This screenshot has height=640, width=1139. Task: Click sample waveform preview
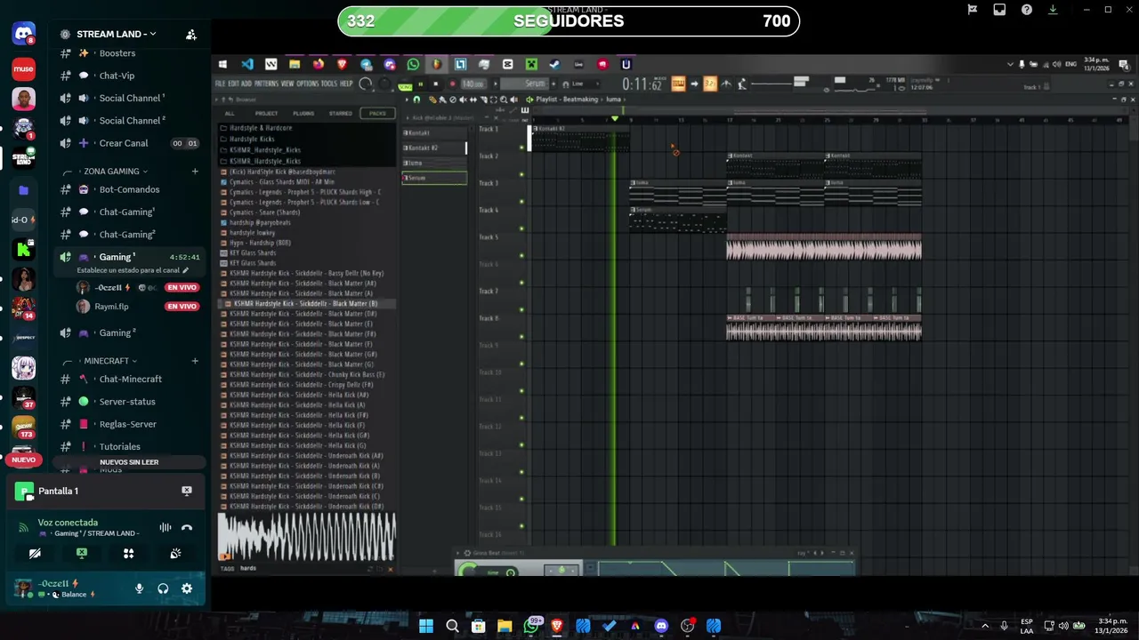point(307,537)
